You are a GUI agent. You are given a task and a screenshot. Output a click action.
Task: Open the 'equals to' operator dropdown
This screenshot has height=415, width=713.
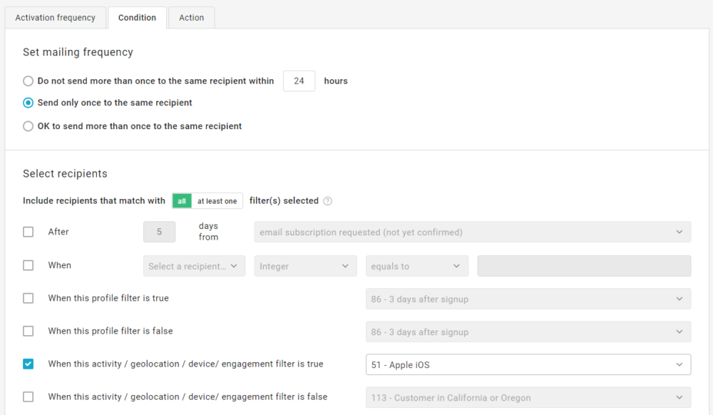(416, 266)
